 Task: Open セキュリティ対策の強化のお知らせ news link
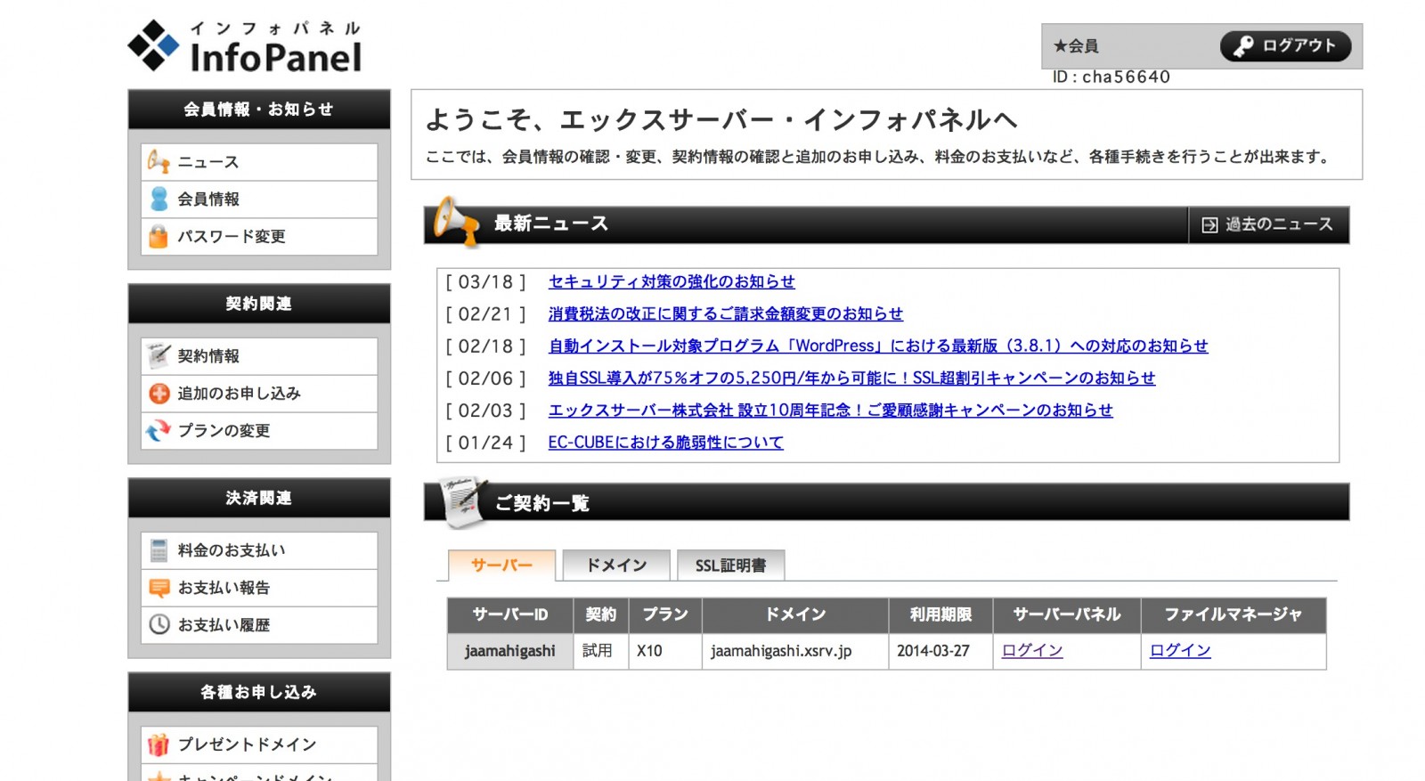[x=672, y=281]
